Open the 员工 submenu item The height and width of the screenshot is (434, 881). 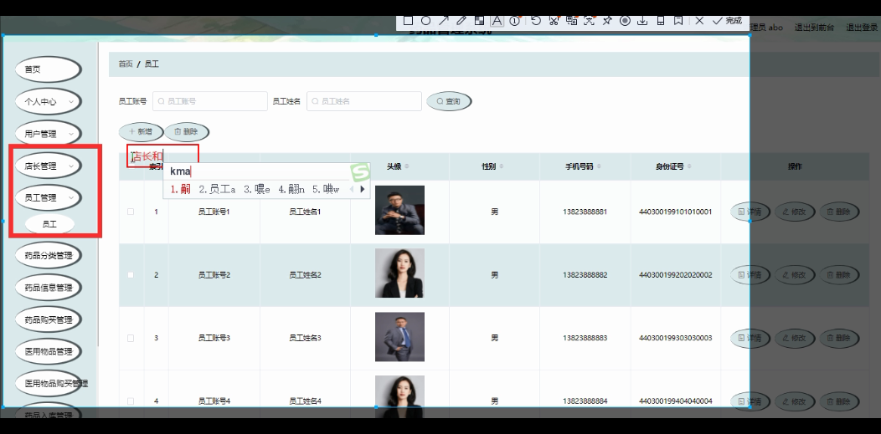(49, 224)
